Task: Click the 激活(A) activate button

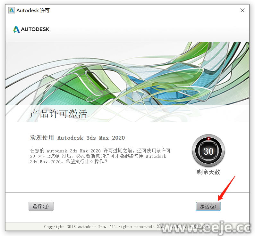Action: coord(208,206)
